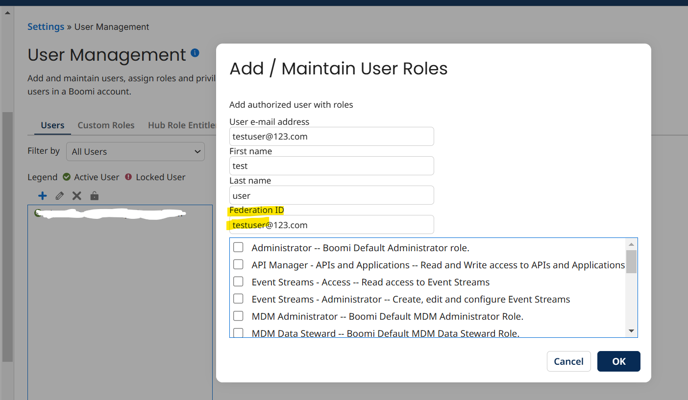Focus the First name input field
The height and width of the screenshot is (400, 688).
pyautogui.click(x=332, y=165)
